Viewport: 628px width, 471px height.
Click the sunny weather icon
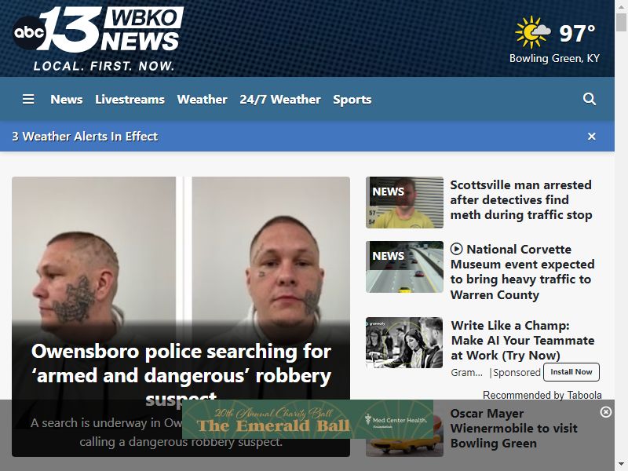pos(533,32)
